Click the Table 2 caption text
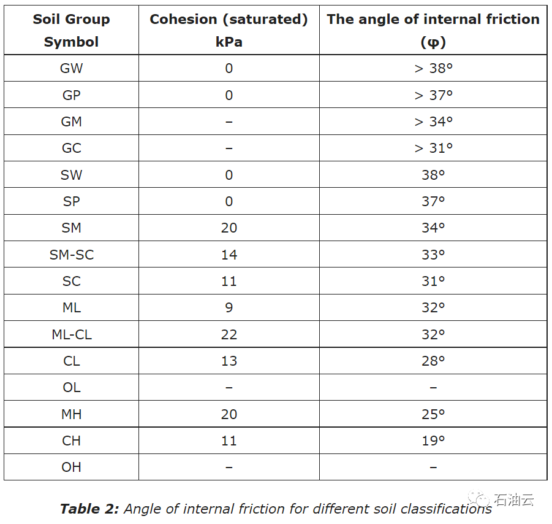 [x=276, y=509]
